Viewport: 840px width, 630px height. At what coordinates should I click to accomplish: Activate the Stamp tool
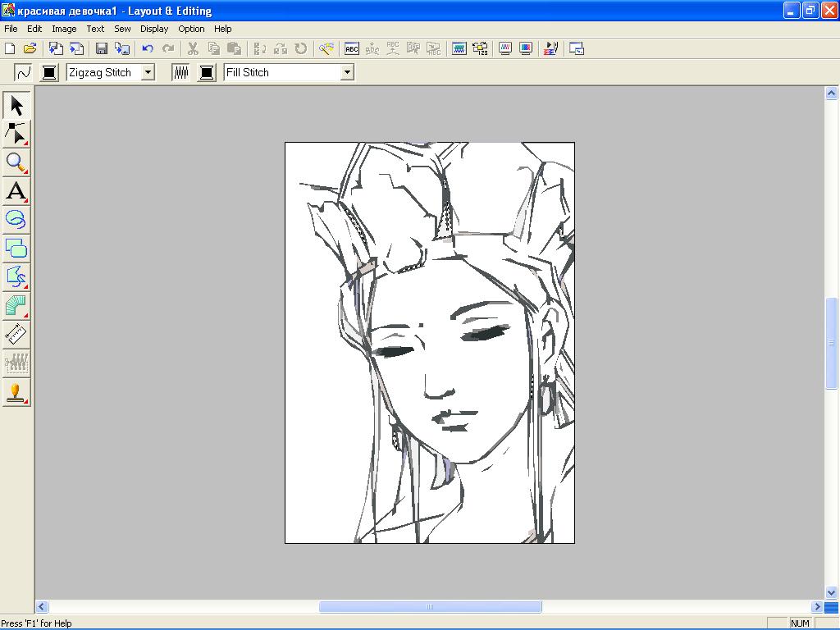(x=16, y=392)
